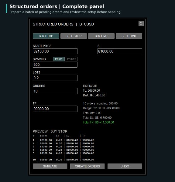The image size is (175, 182).
Task: Select '10 orders | spacing: 500.00' text
Action: pyautogui.click(x=100, y=103)
